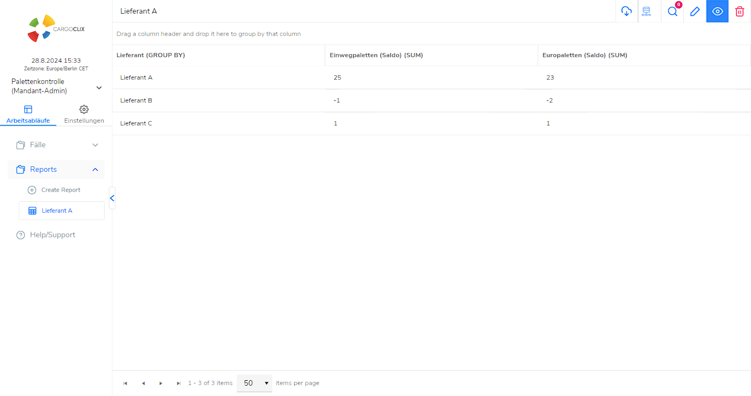
Task: Toggle the eye view mode button
Action: point(717,11)
